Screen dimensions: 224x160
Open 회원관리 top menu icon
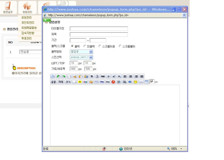point(27,8)
